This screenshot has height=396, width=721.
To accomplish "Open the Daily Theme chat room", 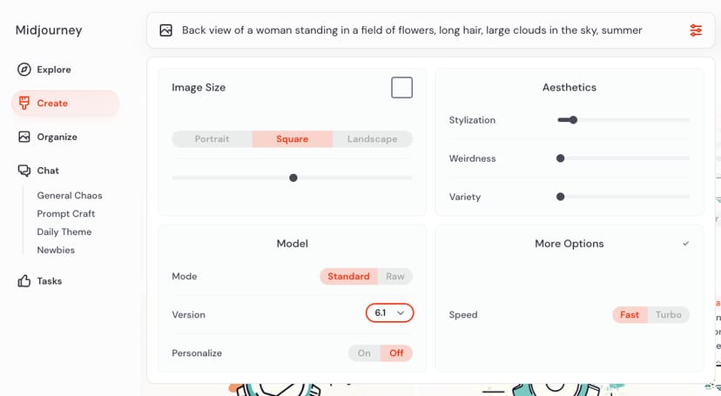I will coord(64,232).
